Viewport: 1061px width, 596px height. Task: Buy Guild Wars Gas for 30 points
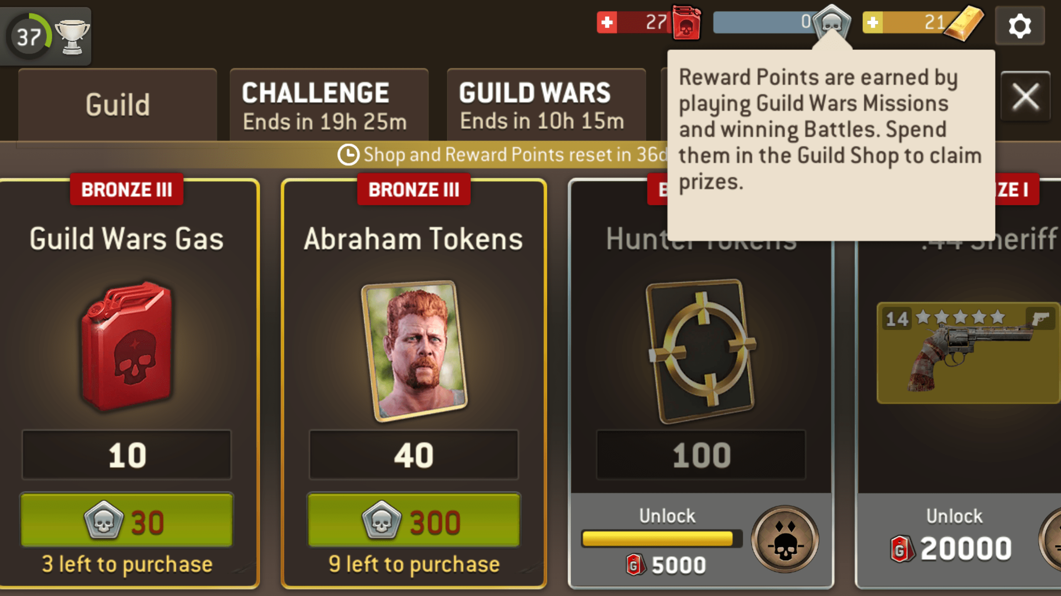pyautogui.click(x=127, y=520)
